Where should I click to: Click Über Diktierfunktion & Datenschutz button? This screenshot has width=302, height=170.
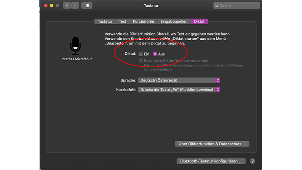(212, 144)
